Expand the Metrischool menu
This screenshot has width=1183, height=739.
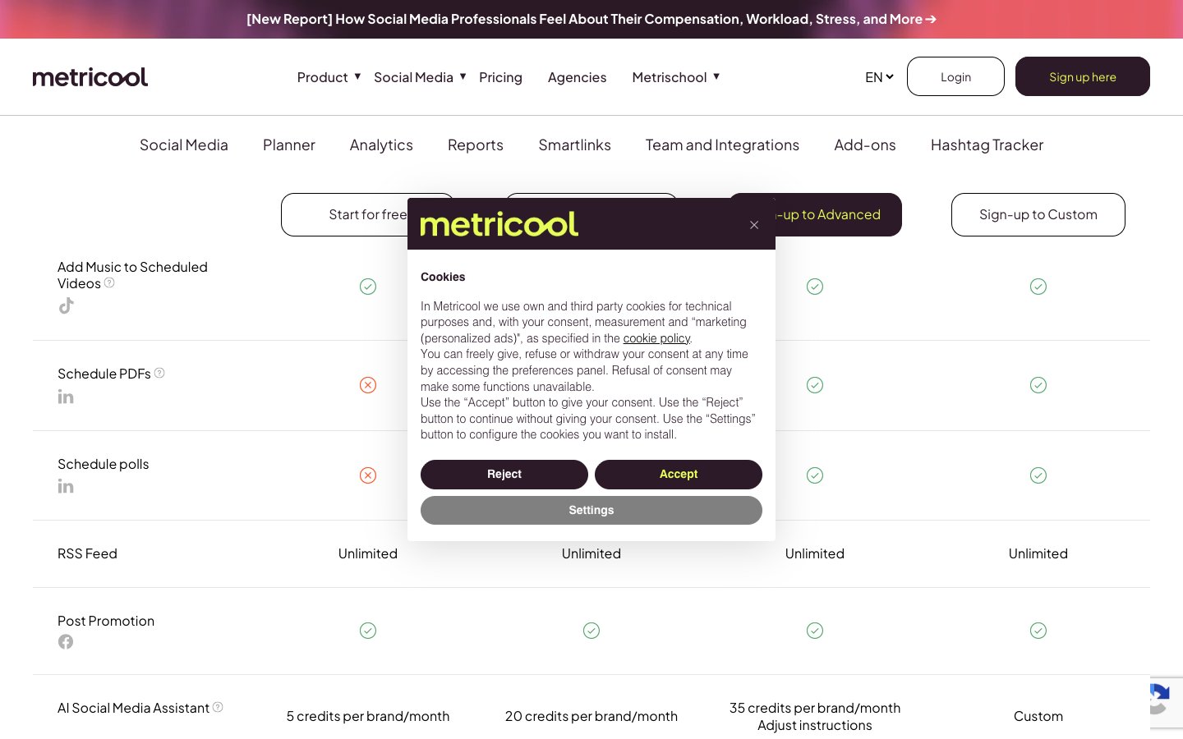[675, 77]
